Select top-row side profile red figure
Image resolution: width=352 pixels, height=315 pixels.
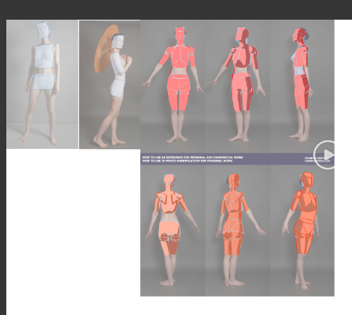(x=301, y=84)
